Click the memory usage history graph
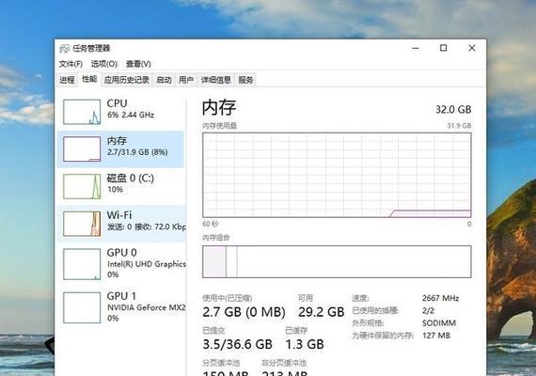The width and height of the screenshot is (536, 376). (337, 175)
